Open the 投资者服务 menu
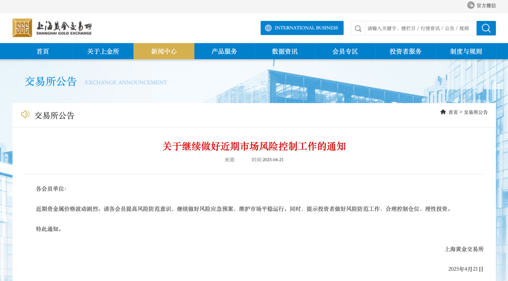Screen dimensions: 508x281 coord(405,51)
